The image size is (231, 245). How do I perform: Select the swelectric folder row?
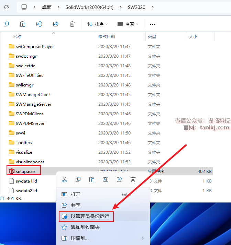tap(111, 66)
